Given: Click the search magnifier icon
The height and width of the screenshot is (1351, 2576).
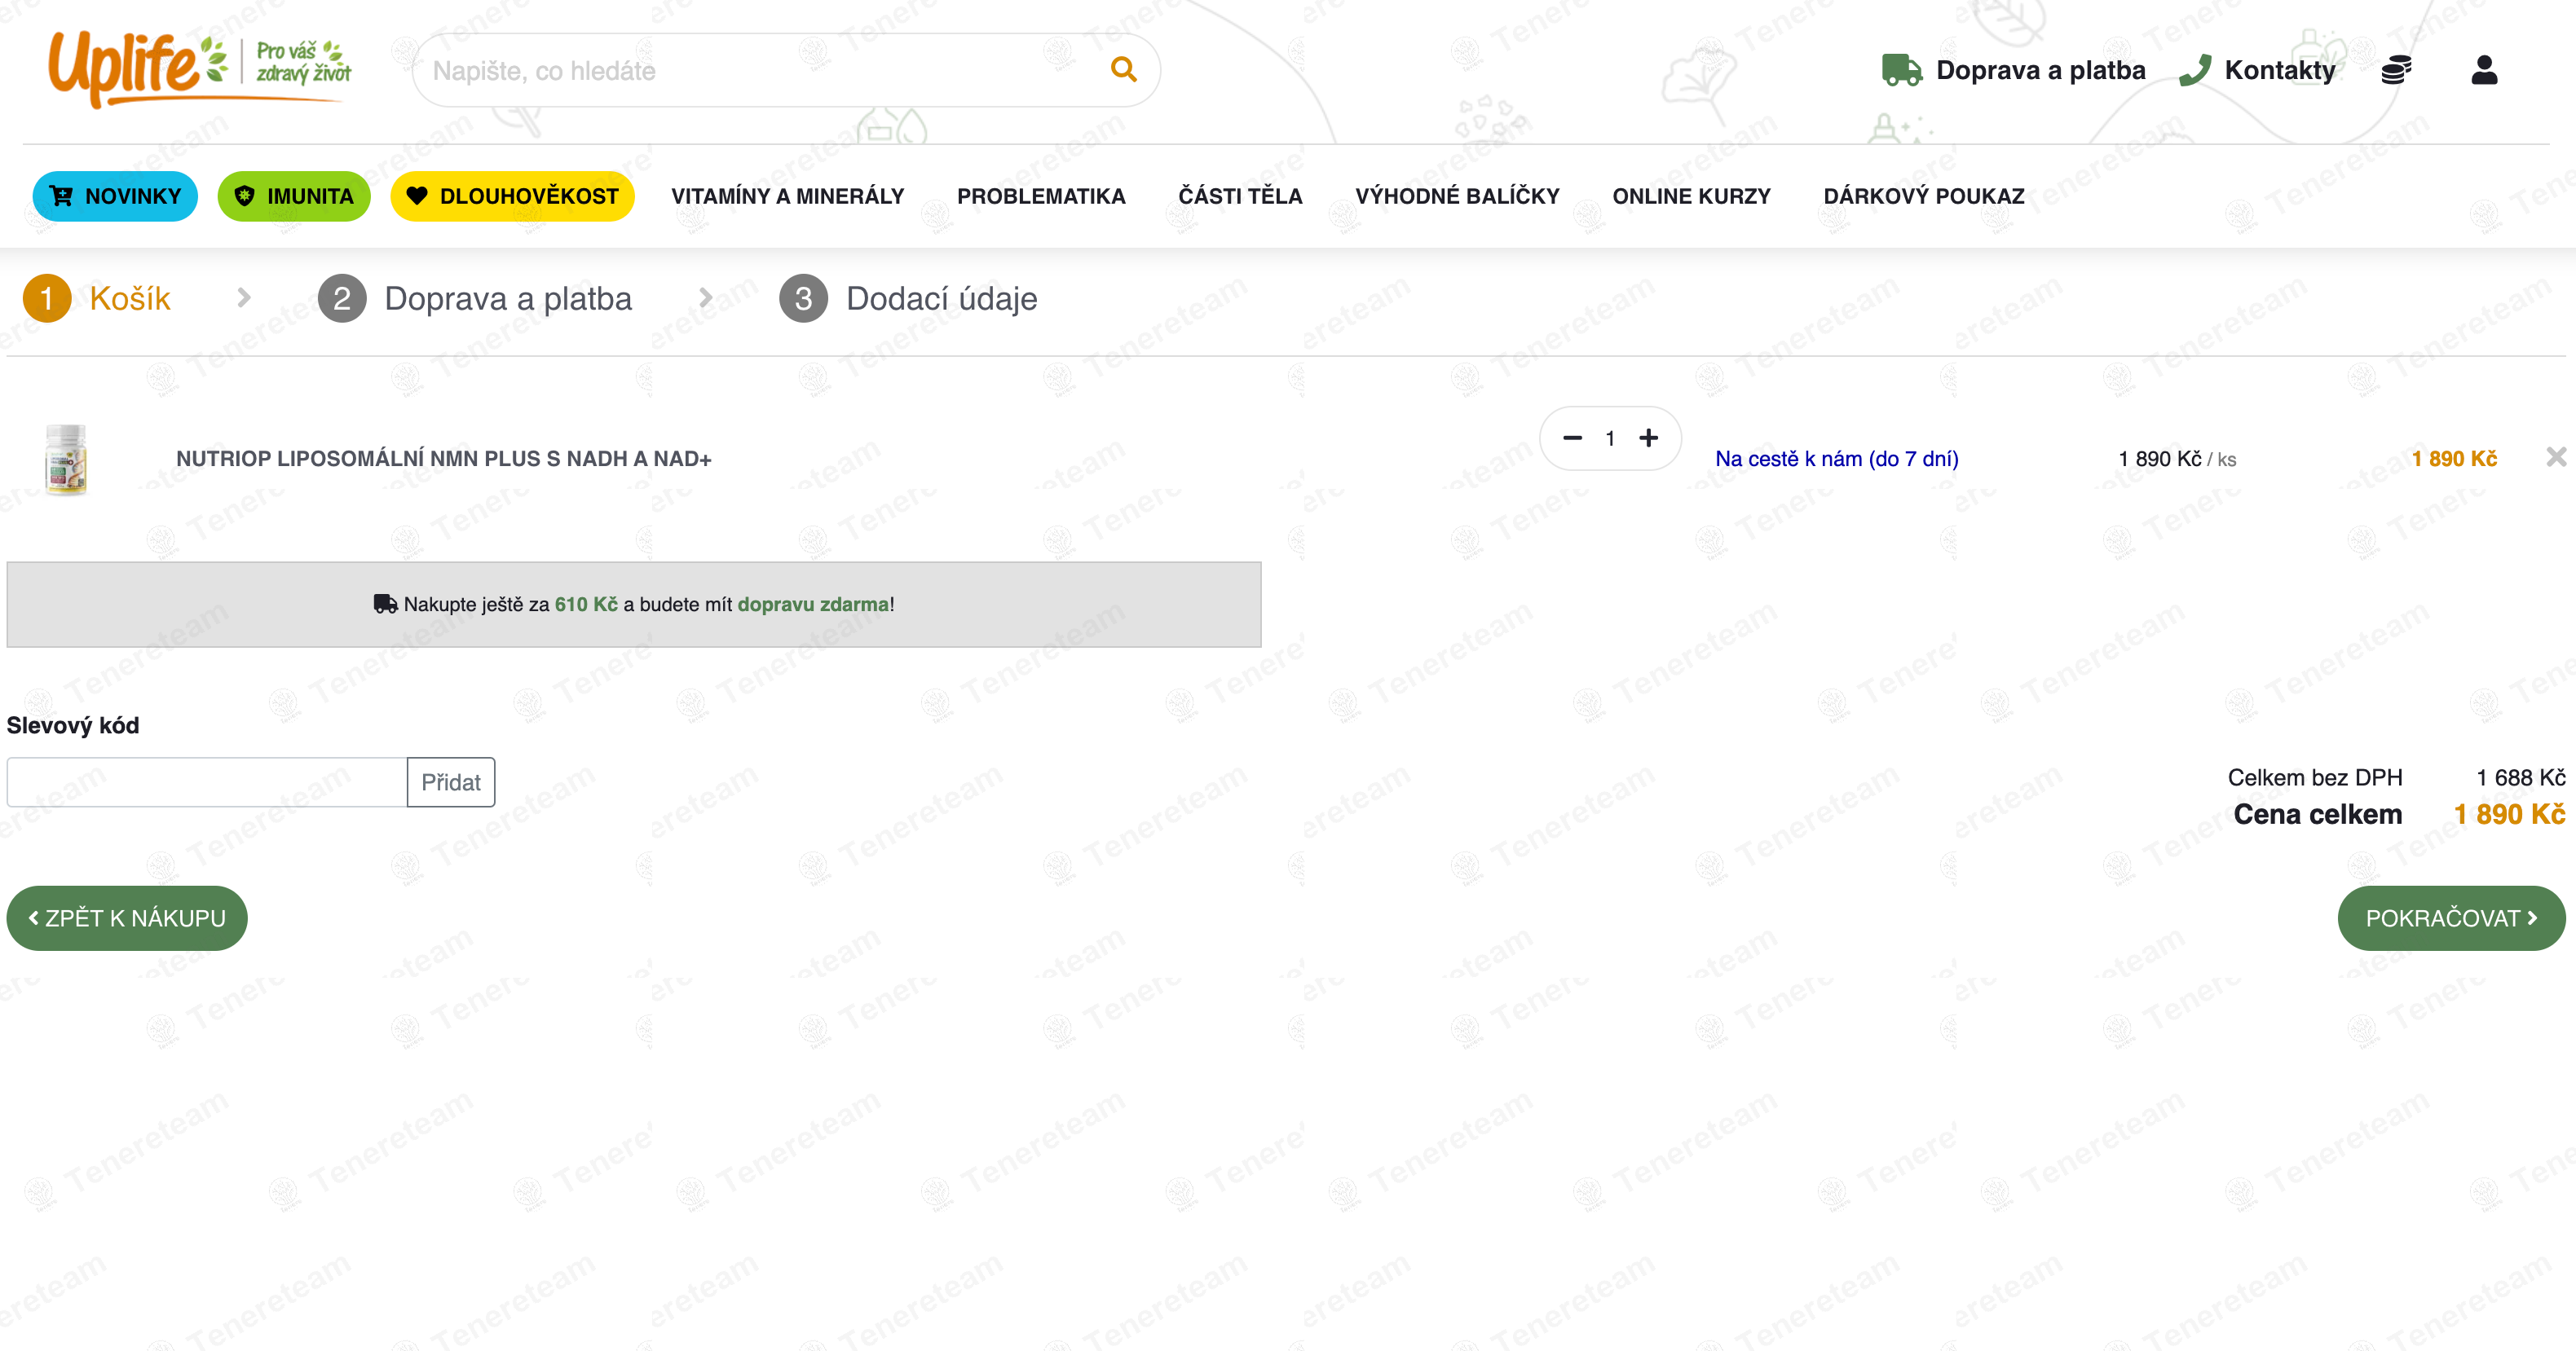Looking at the screenshot, I should (1123, 70).
